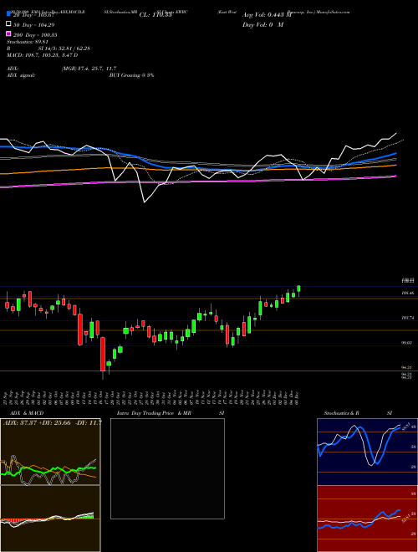
Task: Click the MunafaSutra.com watermark link at top right
Action: pos(333,12)
